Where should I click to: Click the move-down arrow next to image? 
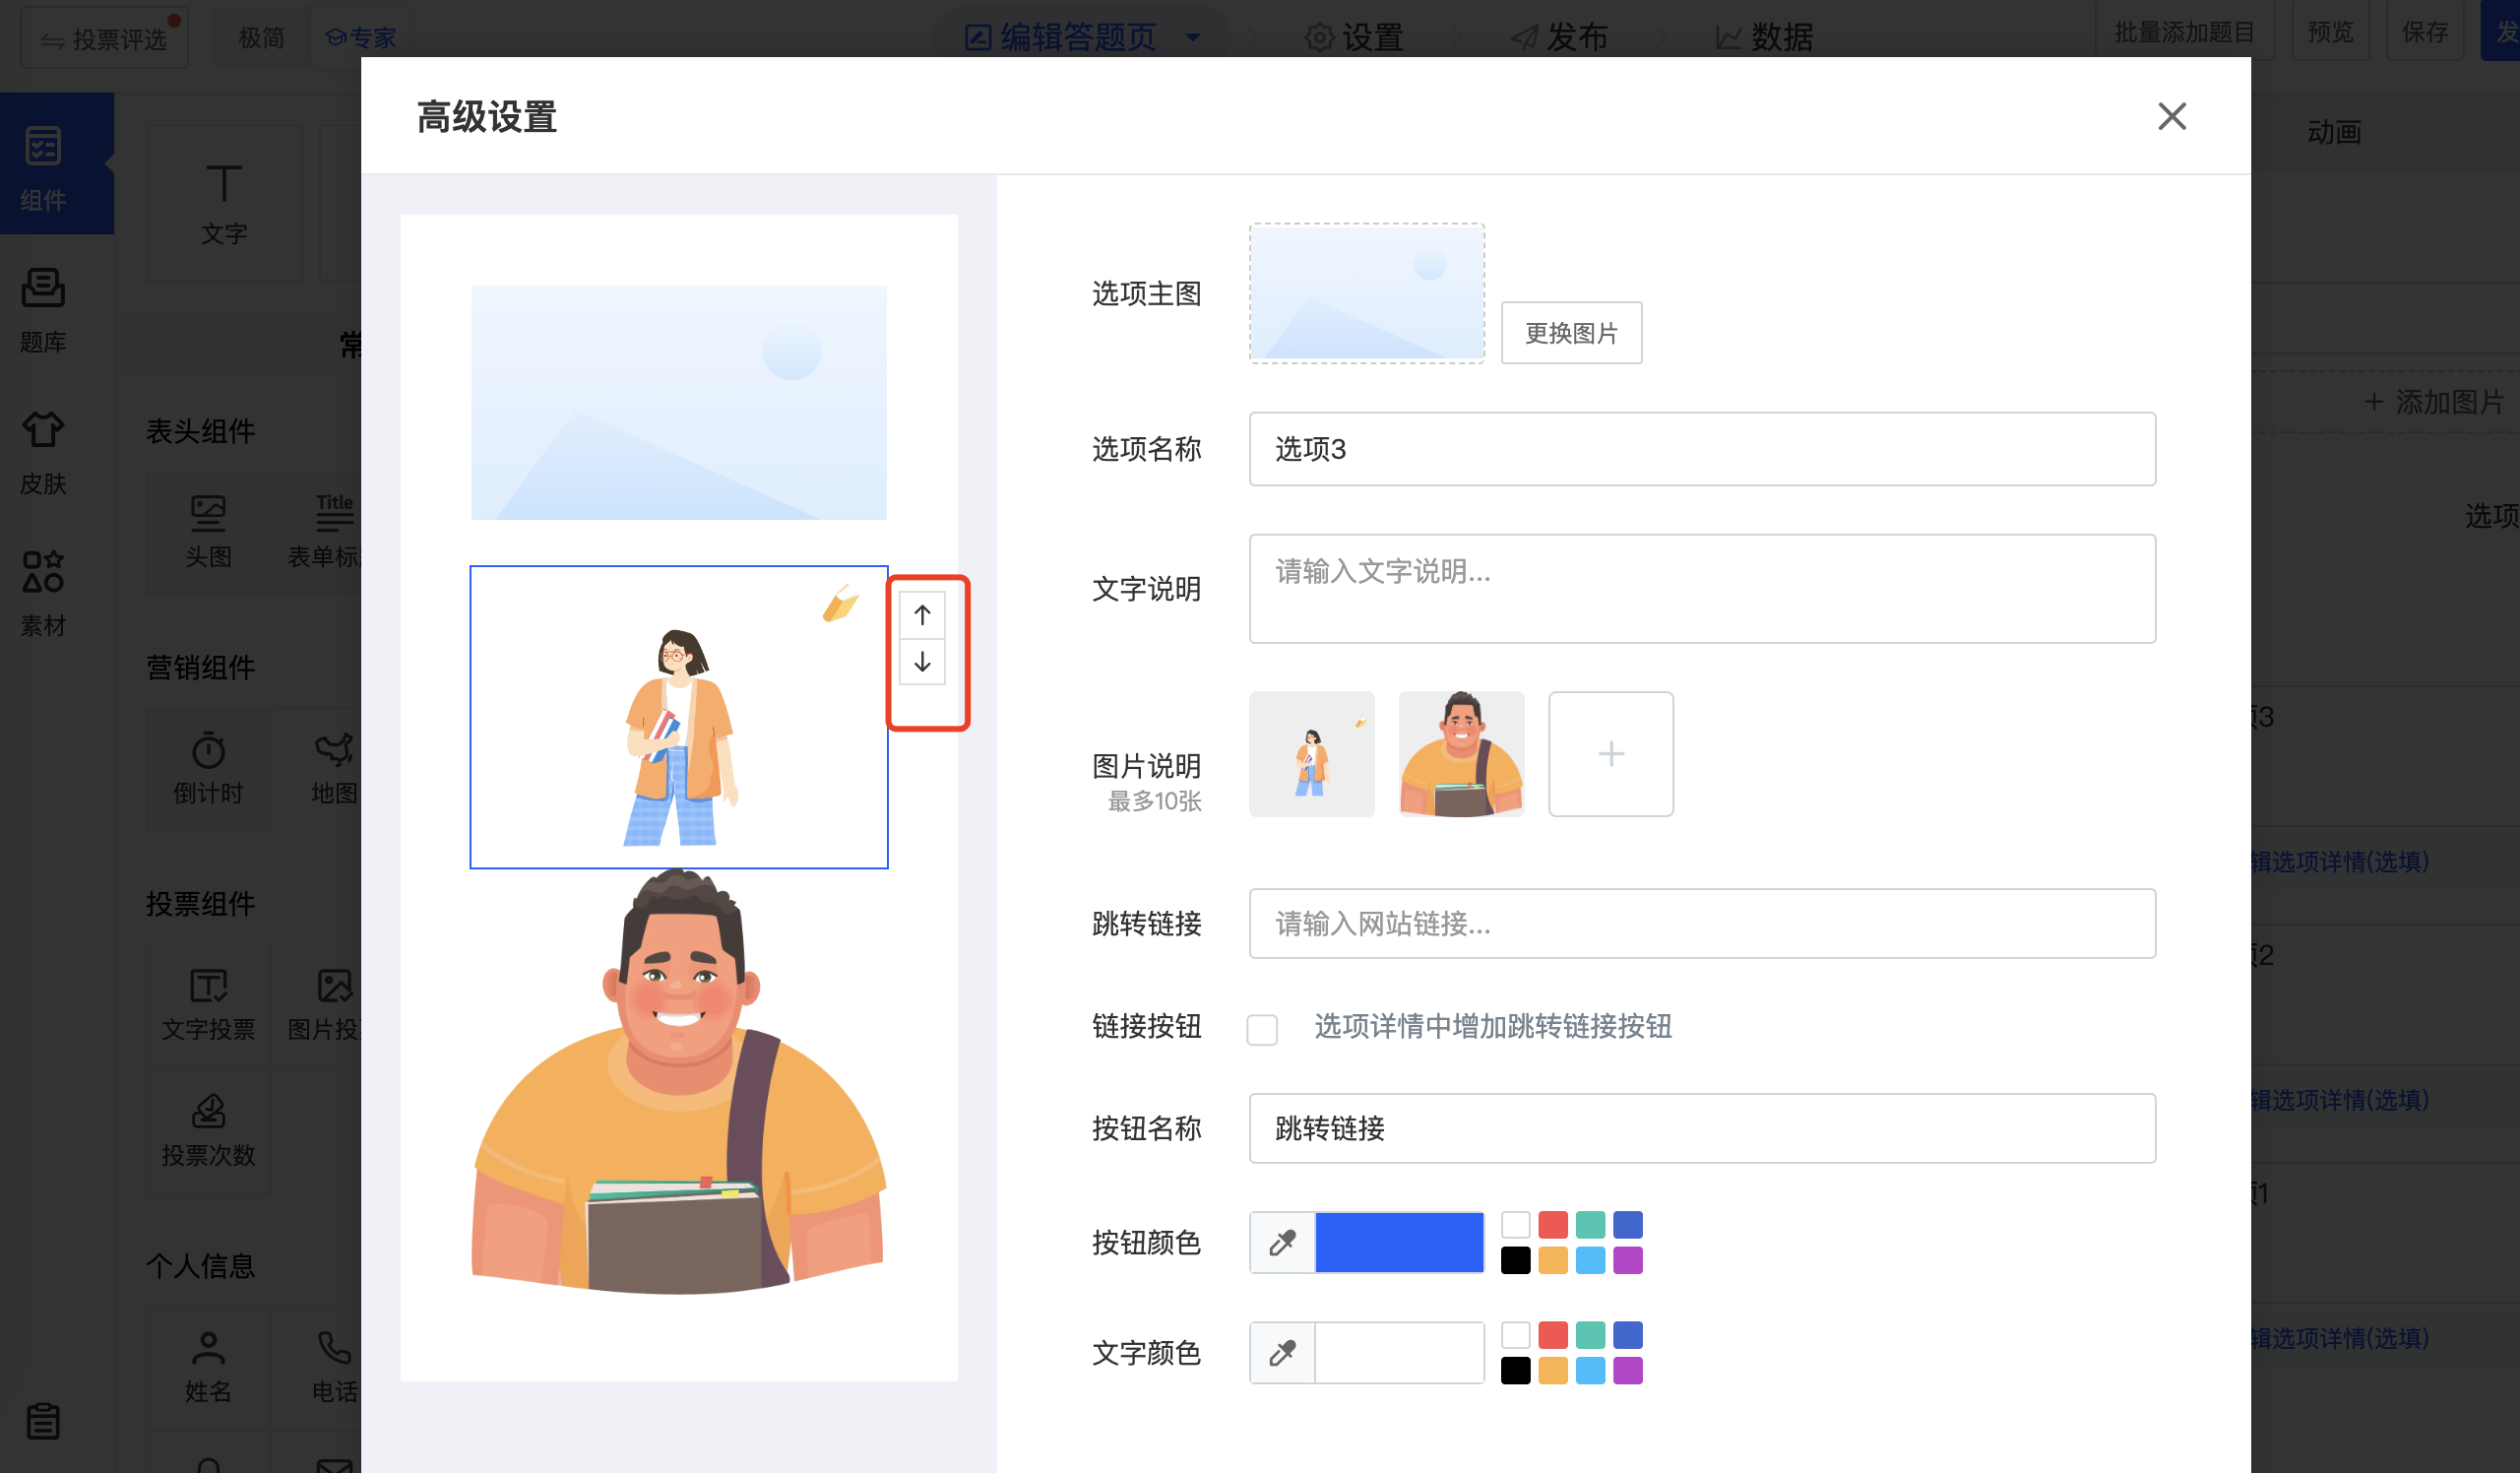pyautogui.click(x=922, y=662)
